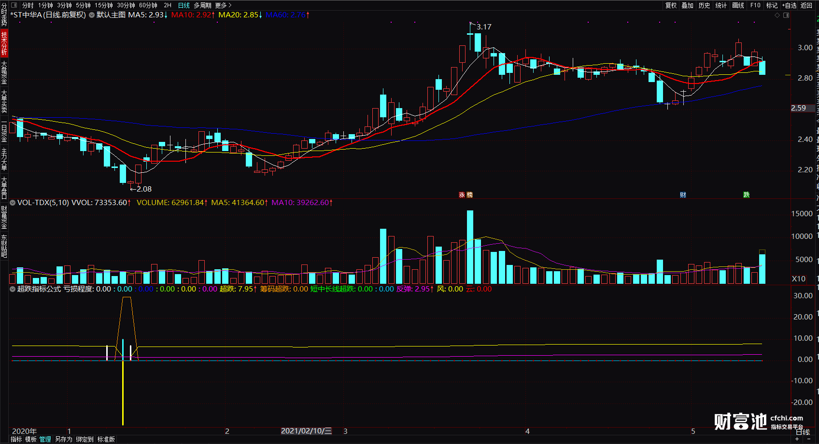Click the 返回 back button
The width and height of the screenshot is (819, 444).
(x=806, y=5)
